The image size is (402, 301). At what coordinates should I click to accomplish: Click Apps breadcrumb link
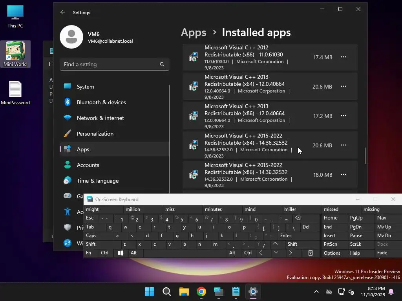(x=194, y=33)
